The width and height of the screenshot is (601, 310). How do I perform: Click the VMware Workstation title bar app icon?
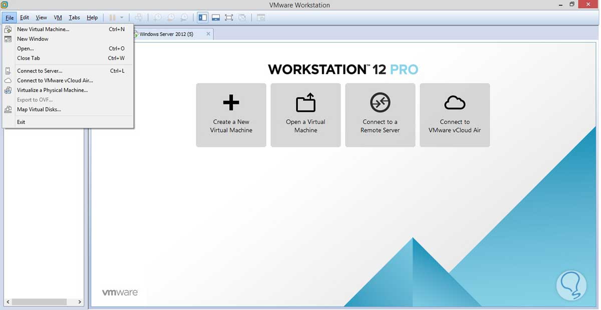[x=5, y=4]
